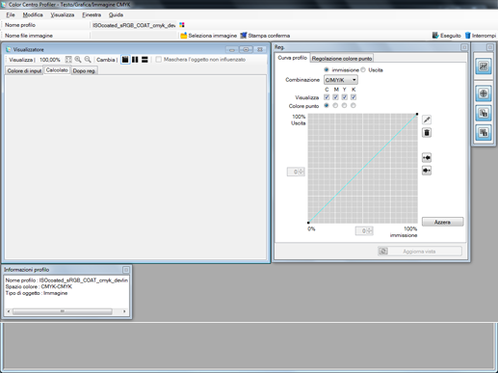This screenshot has width=498, height=373.
Task: Switch to Dopo reg. tab
Action: (x=84, y=71)
